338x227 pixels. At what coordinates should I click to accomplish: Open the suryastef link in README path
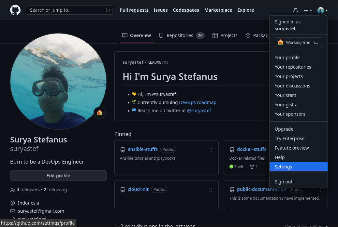pos(133,62)
